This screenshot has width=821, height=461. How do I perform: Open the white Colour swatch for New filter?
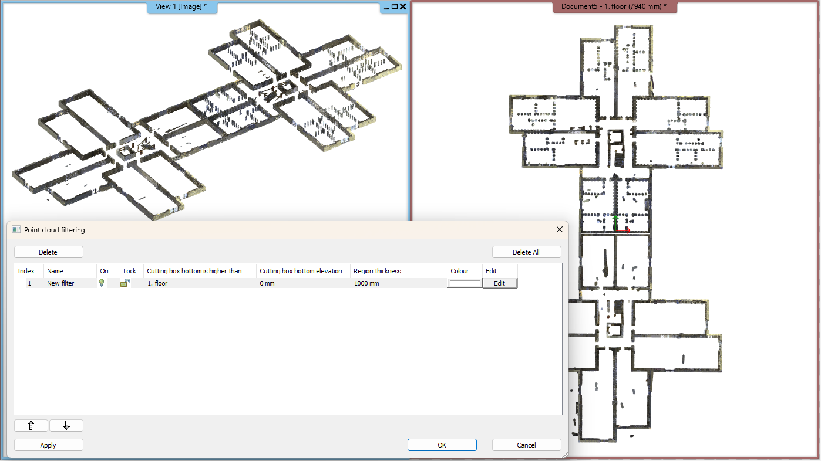pos(465,283)
